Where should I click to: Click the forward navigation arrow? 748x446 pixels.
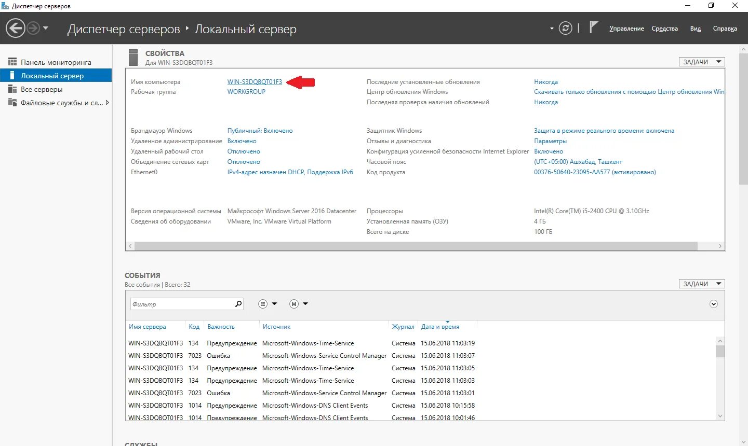click(x=33, y=28)
